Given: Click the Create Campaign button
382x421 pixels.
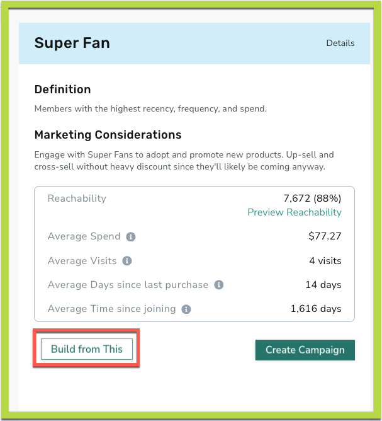Looking at the screenshot, I should (305, 350).
